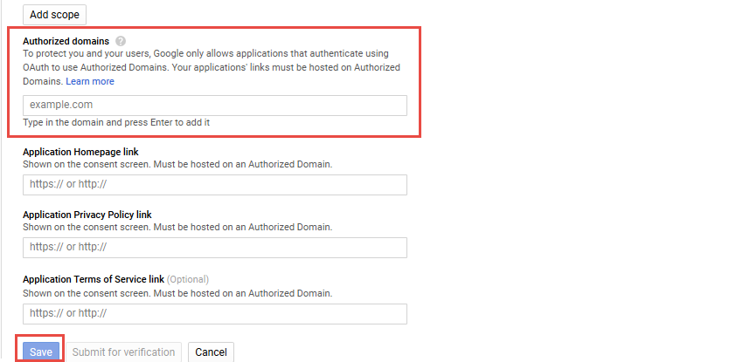
Task: Focus the example.com authorized domain field
Action: pyautogui.click(x=215, y=105)
